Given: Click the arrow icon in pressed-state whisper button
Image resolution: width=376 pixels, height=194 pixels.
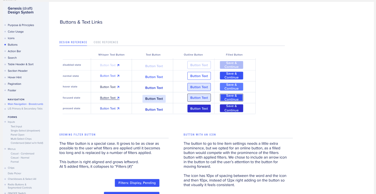Looking at the screenshot, I should pyautogui.click(x=118, y=108).
